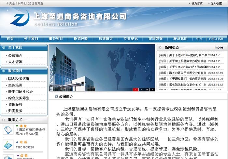This screenshot has height=159, width=228.
Task: Select banner slide 4
Action: pyautogui.click(x=152, y=90)
